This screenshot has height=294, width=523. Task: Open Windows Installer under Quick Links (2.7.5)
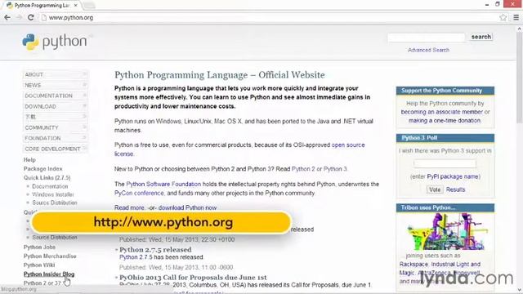tap(52, 194)
